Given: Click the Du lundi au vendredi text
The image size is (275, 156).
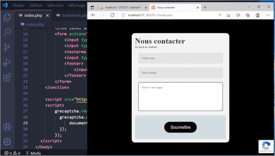Looking at the screenshot, I should [x=146, y=47].
